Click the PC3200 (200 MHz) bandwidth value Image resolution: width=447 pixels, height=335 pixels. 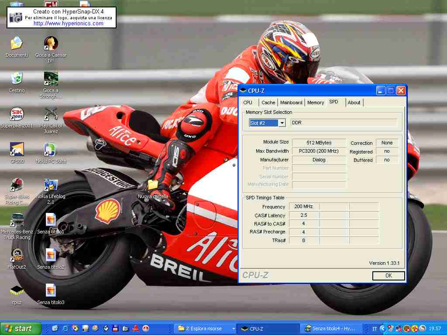(319, 151)
